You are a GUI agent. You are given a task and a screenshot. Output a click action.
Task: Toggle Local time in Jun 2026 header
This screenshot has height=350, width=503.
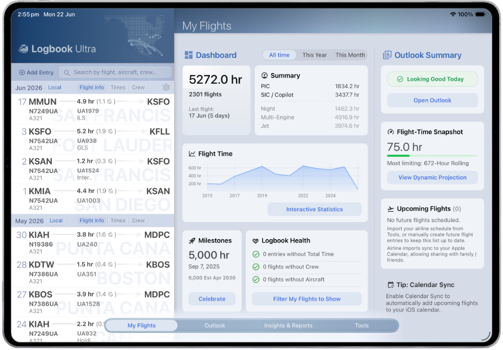(54, 87)
